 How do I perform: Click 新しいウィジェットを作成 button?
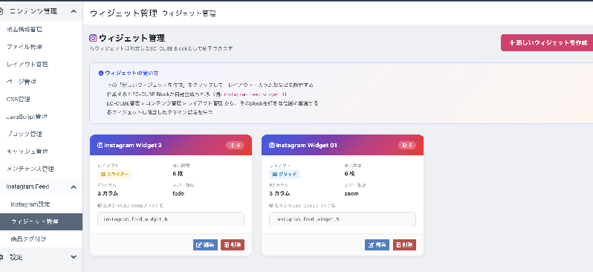pyautogui.click(x=548, y=43)
